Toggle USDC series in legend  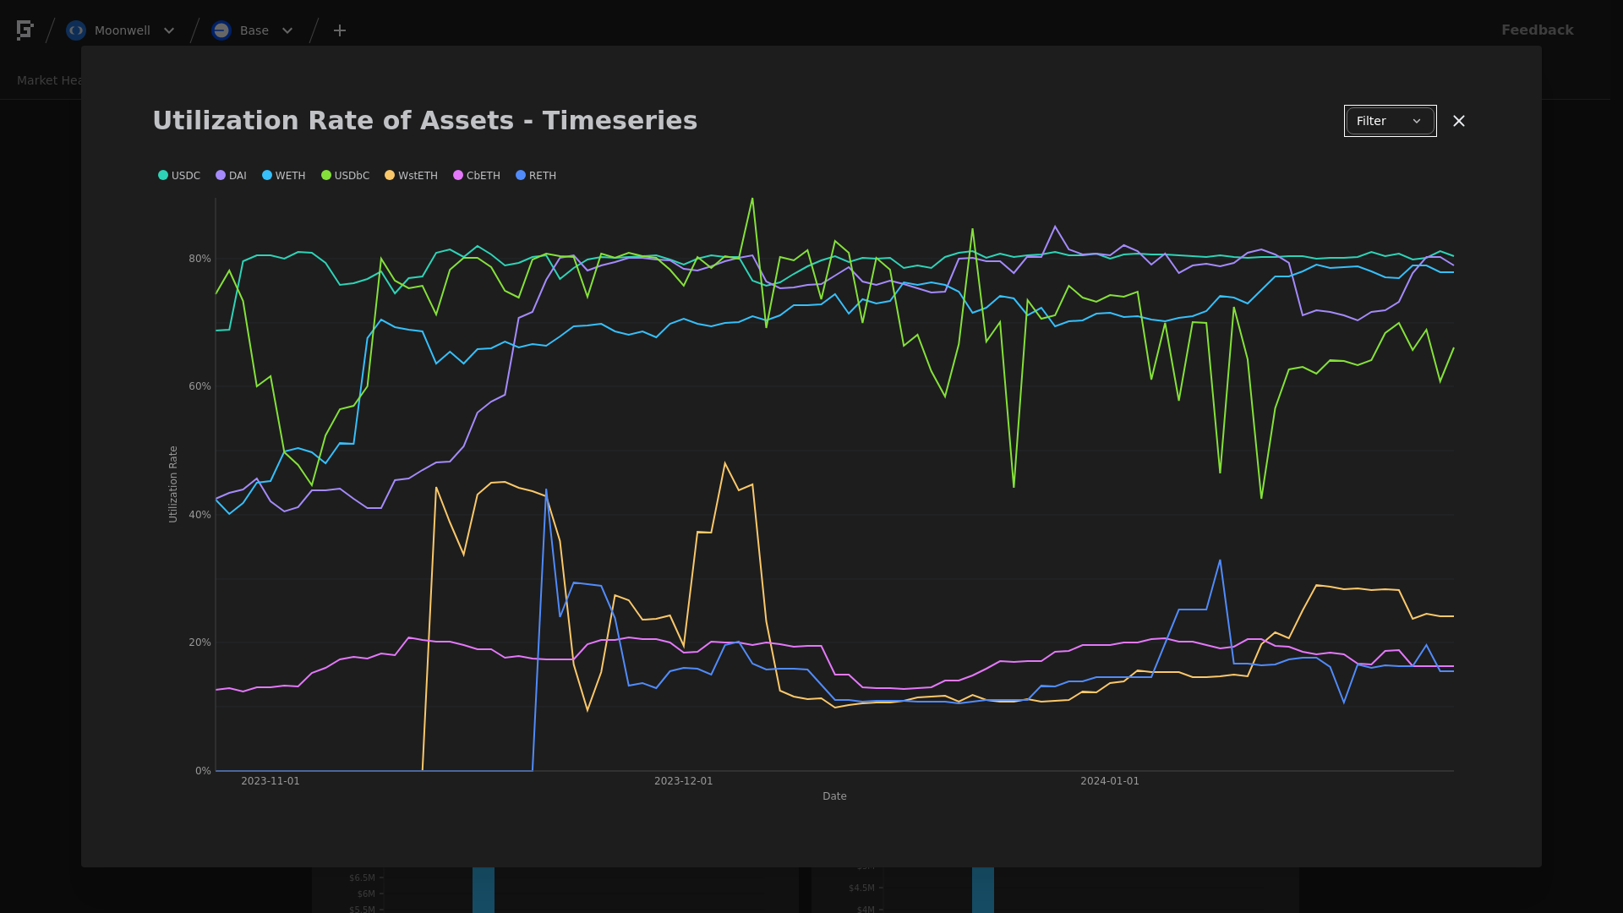[x=179, y=176]
